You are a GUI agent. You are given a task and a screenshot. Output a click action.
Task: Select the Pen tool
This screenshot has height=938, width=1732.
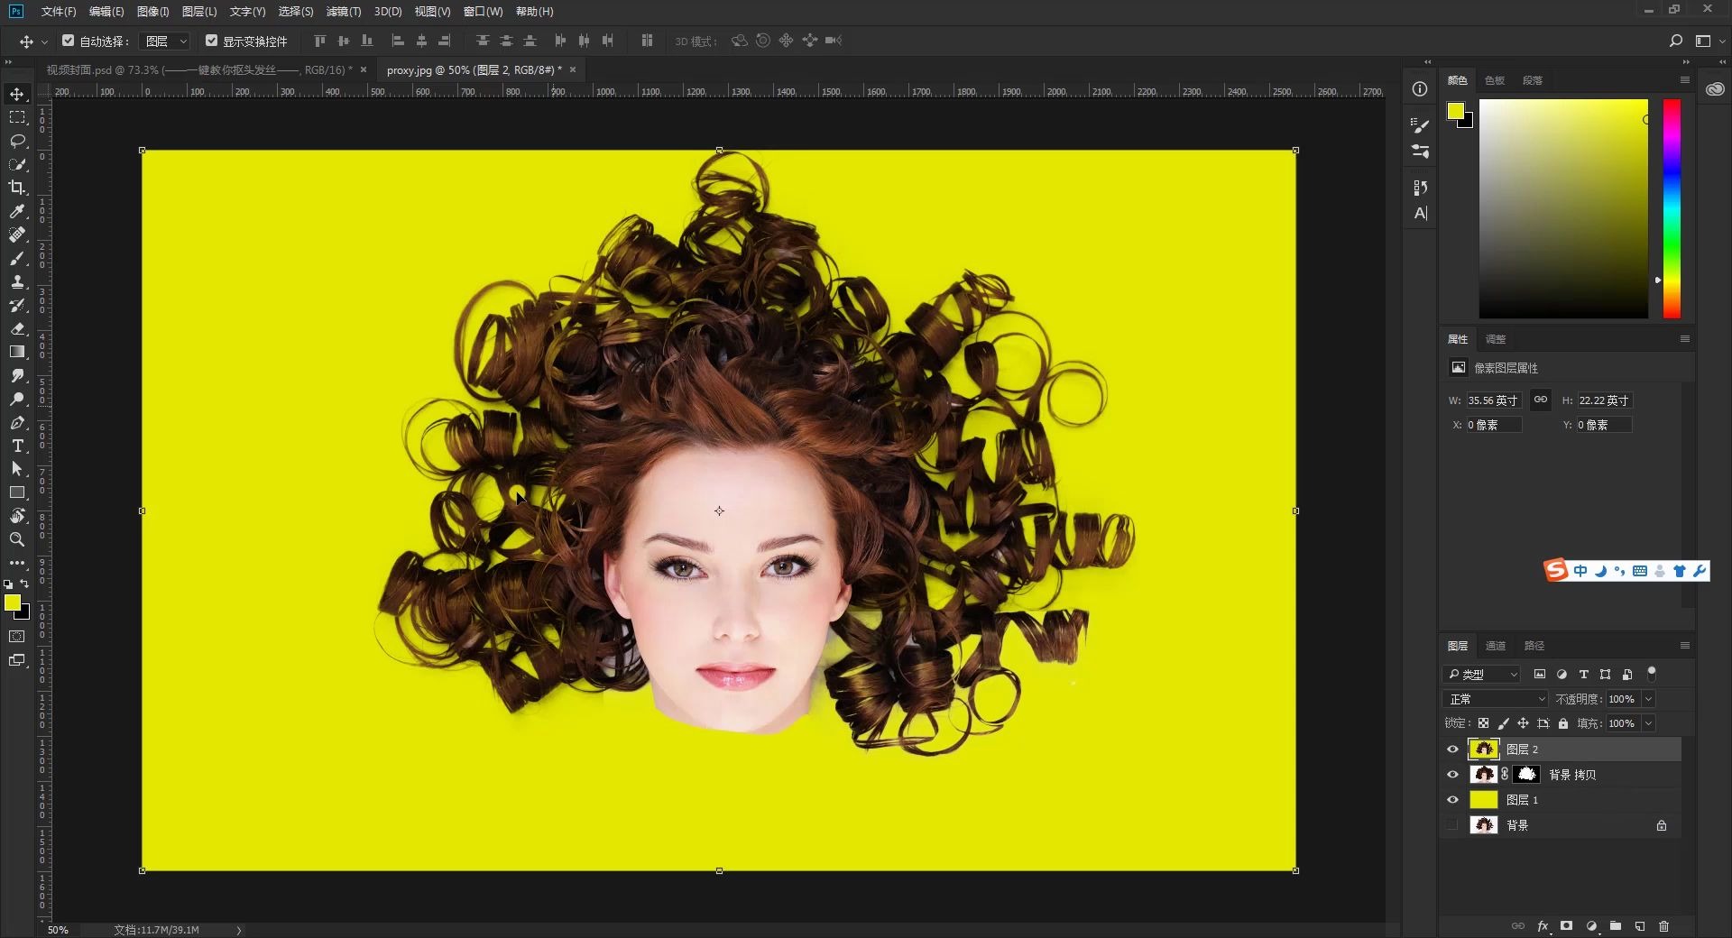coord(17,422)
